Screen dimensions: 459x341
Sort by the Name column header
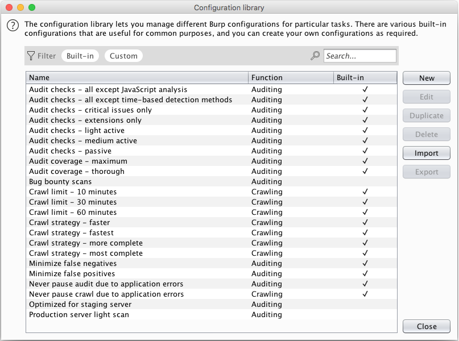point(137,77)
